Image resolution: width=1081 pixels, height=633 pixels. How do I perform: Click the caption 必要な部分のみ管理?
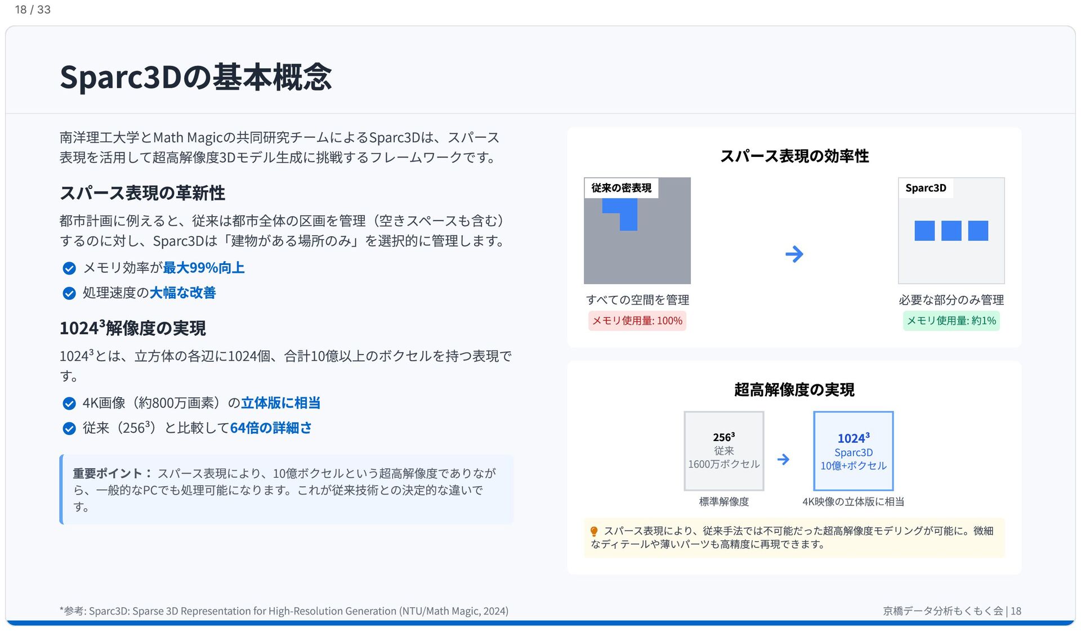coord(951,300)
